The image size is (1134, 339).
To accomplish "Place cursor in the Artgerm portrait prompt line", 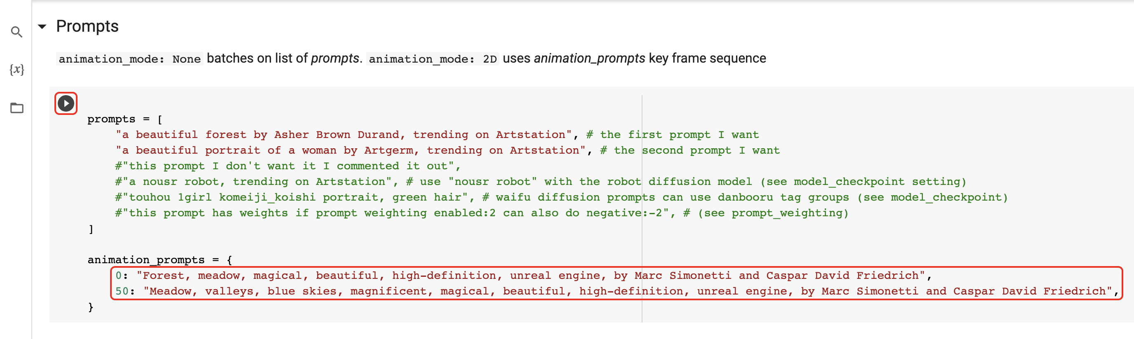I will (x=351, y=150).
